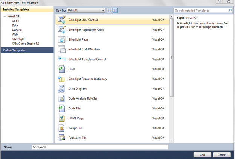235x159 pixels.
Task: Click the JScript File template icon
Action: [62, 128]
